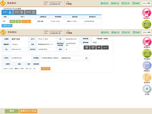The height and width of the screenshot is (114, 152).
Task: Switch to the 会計待ち tab
Action: [x=19, y=12]
